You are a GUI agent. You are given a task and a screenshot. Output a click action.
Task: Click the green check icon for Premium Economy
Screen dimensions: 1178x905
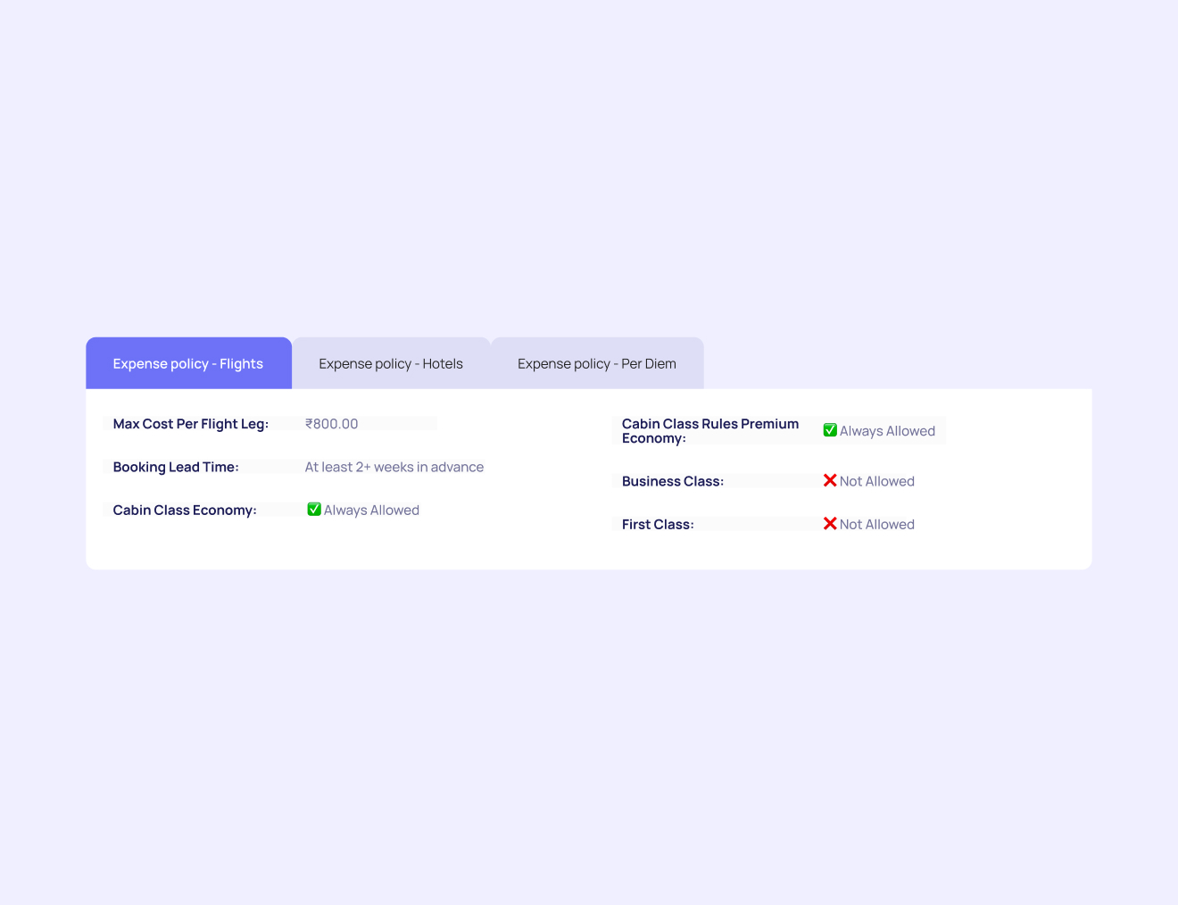pos(830,430)
